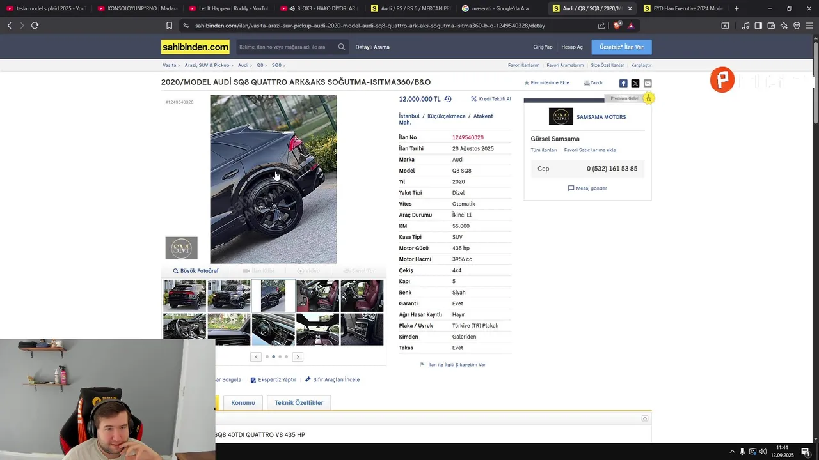This screenshot has height=460, width=819.
Task: Open Detaylı Arama link
Action: coord(372,47)
